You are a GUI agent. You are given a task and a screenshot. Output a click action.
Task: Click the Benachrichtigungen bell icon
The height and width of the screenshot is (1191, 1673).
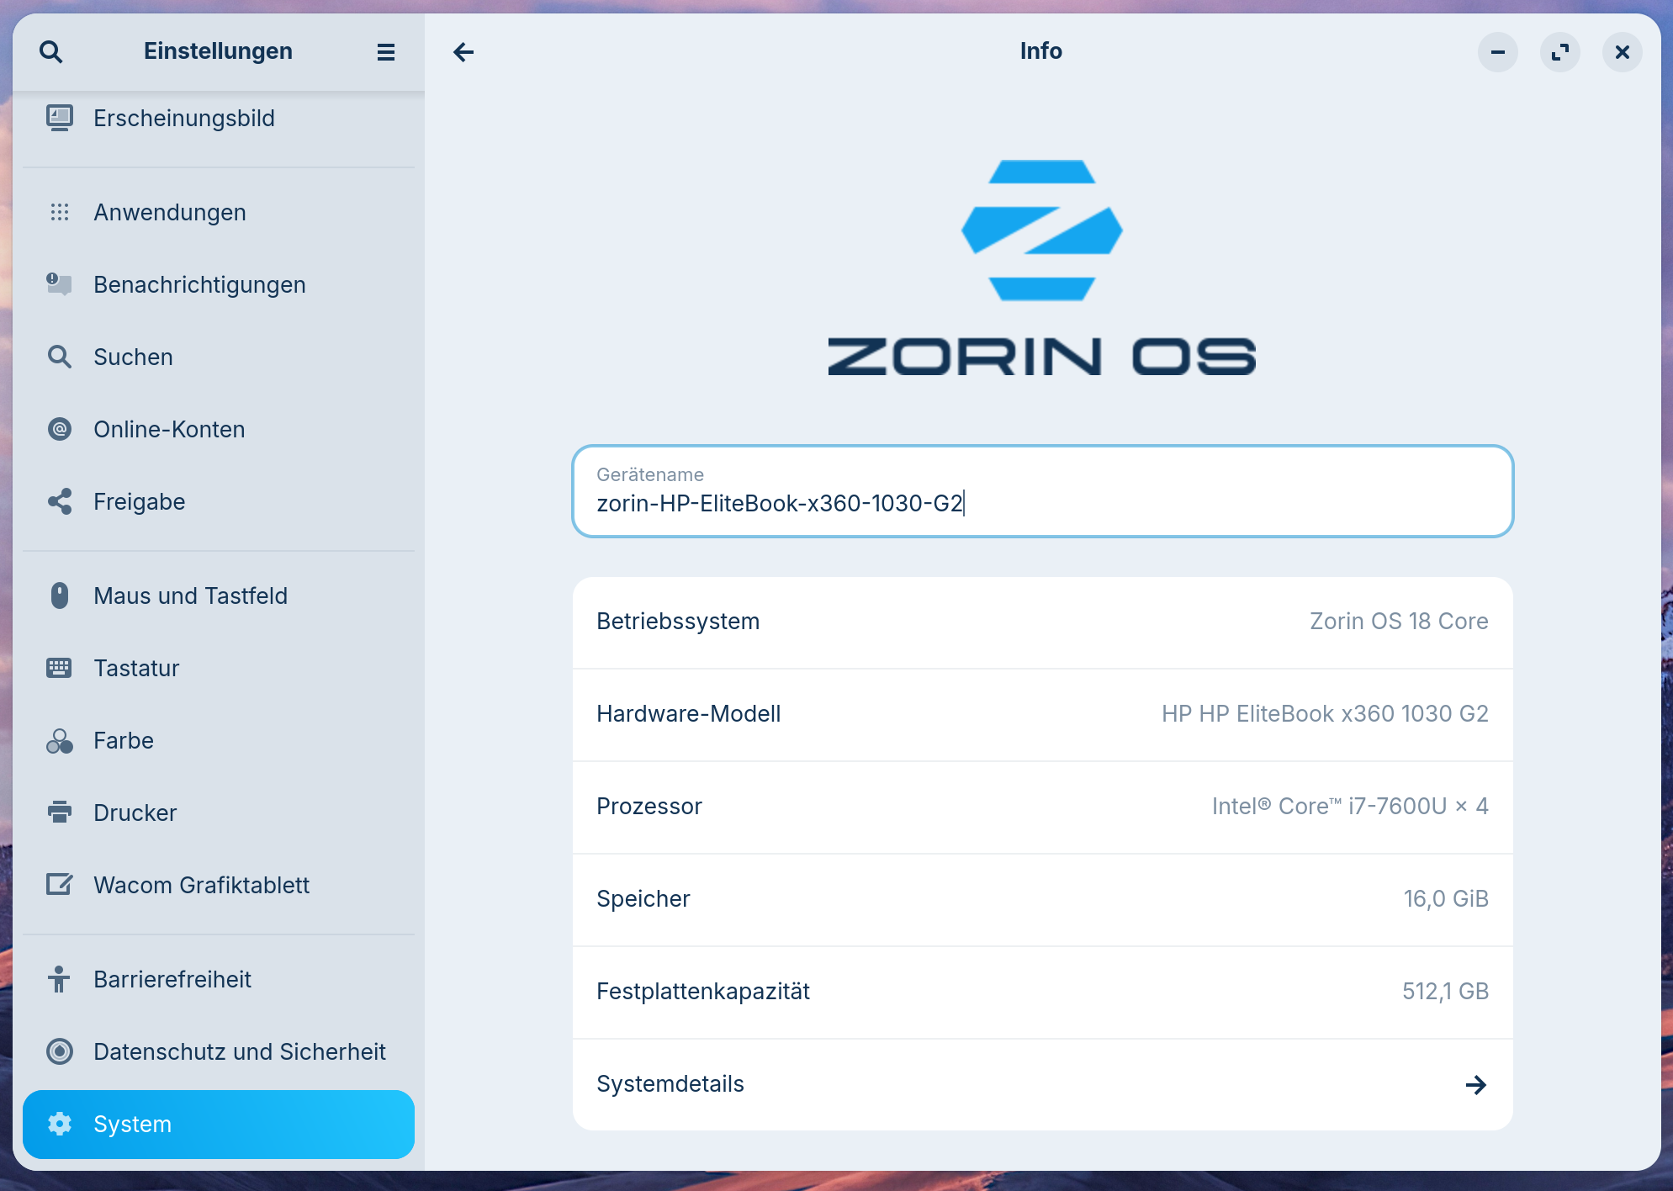(60, 284)
